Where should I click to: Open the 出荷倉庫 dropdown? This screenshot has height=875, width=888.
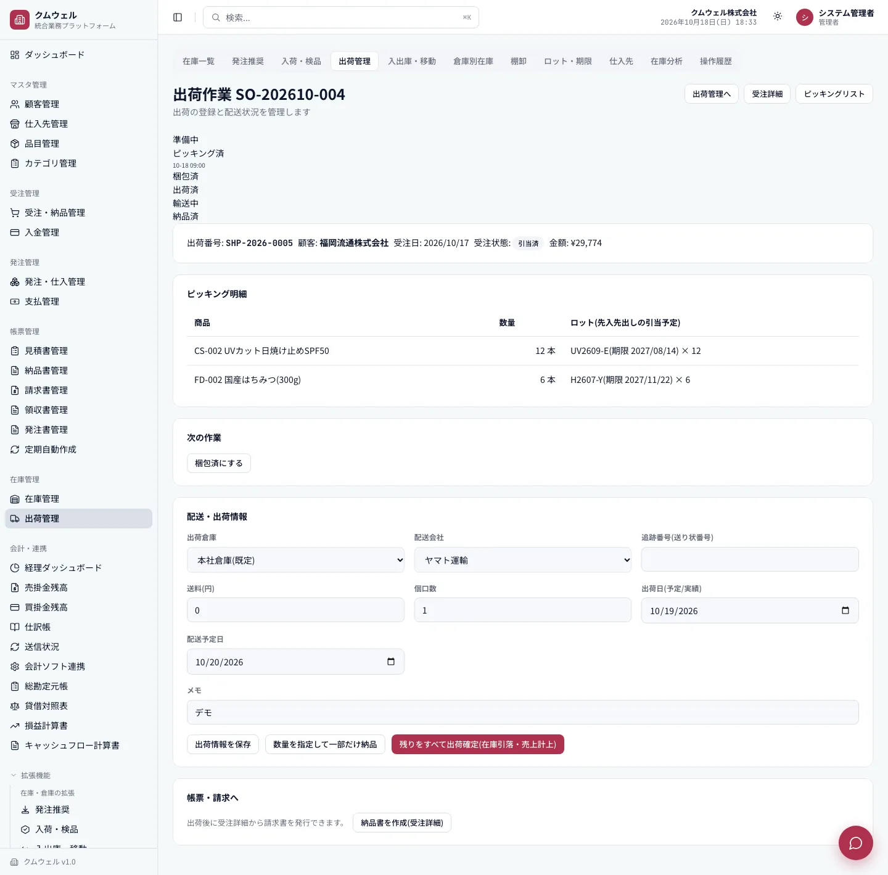pyautogui.click(x=295, y=560)
